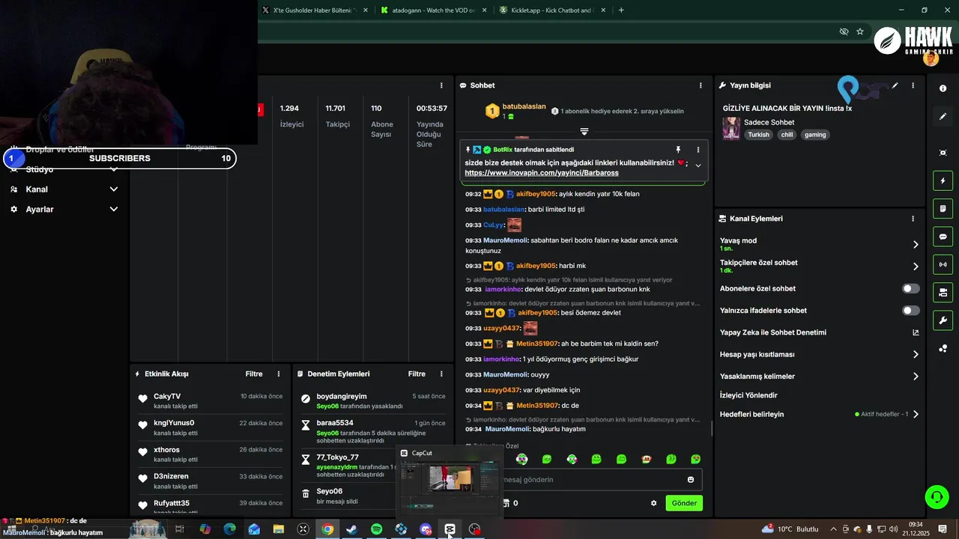Viewport: 959px width, 539px height.
Task: Open the Sadece Sohbet category thumbnail
Action: pos(731,128)
